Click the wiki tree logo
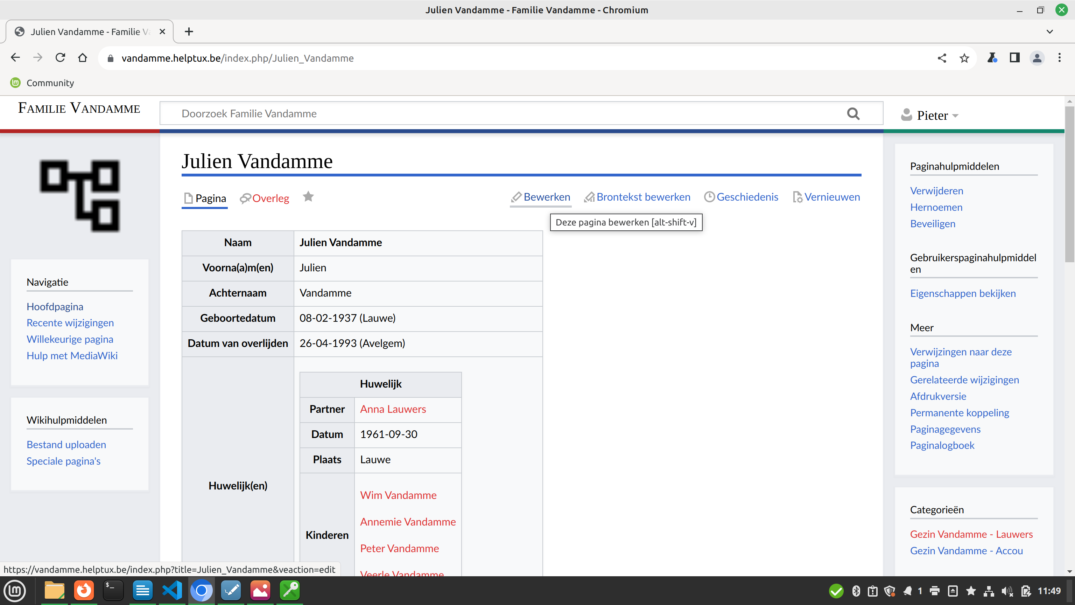The height and width of the screenshot is (605, 1075). coord(80,195)
